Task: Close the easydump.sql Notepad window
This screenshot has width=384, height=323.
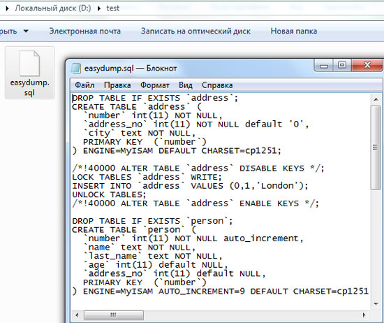Action: coord(367,65)
